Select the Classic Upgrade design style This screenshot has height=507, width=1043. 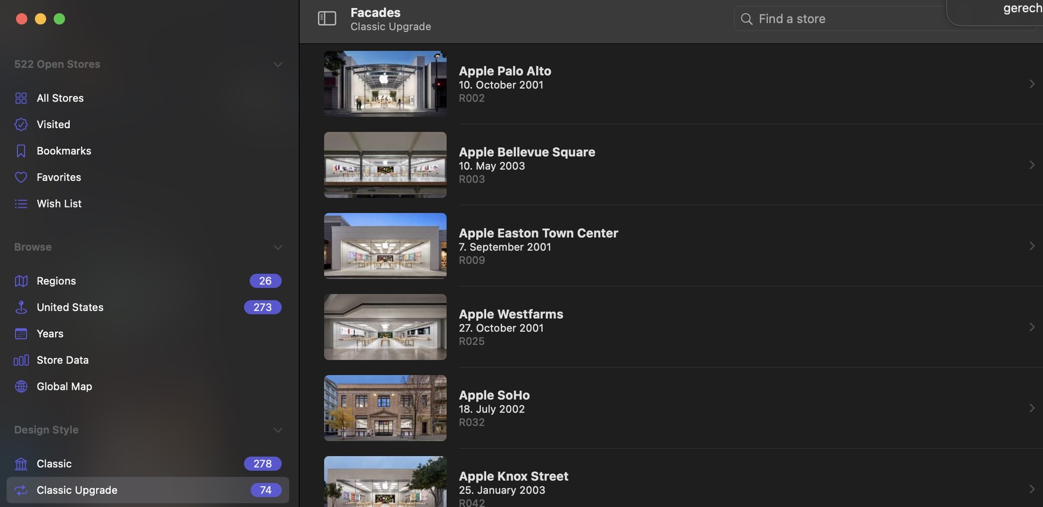click(x=147, y=490)
